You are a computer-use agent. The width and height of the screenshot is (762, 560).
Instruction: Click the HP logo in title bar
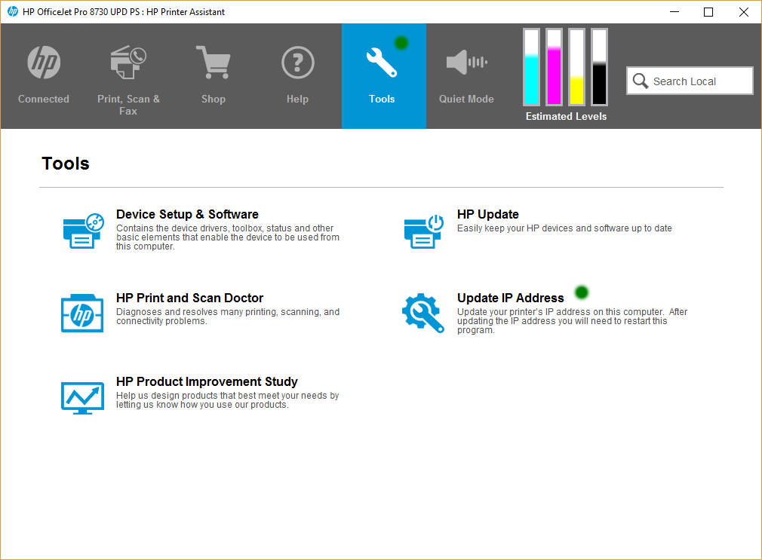point(12,11)
